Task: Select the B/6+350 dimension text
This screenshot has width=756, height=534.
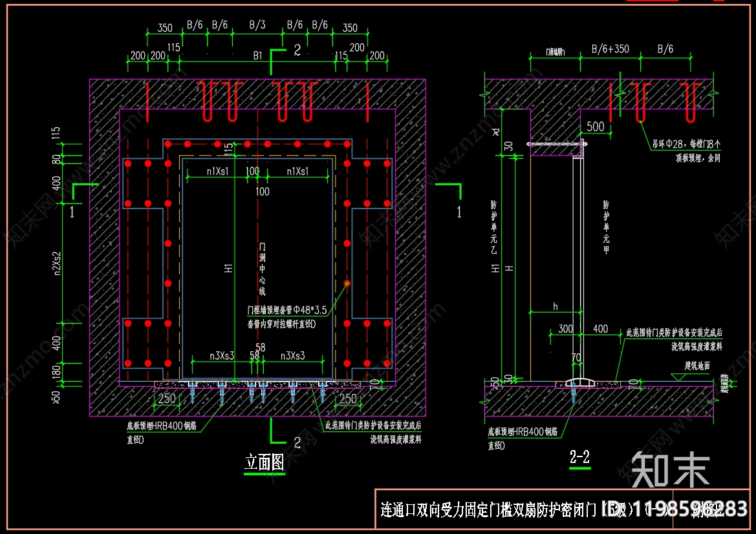Action: tap(610, 49)
